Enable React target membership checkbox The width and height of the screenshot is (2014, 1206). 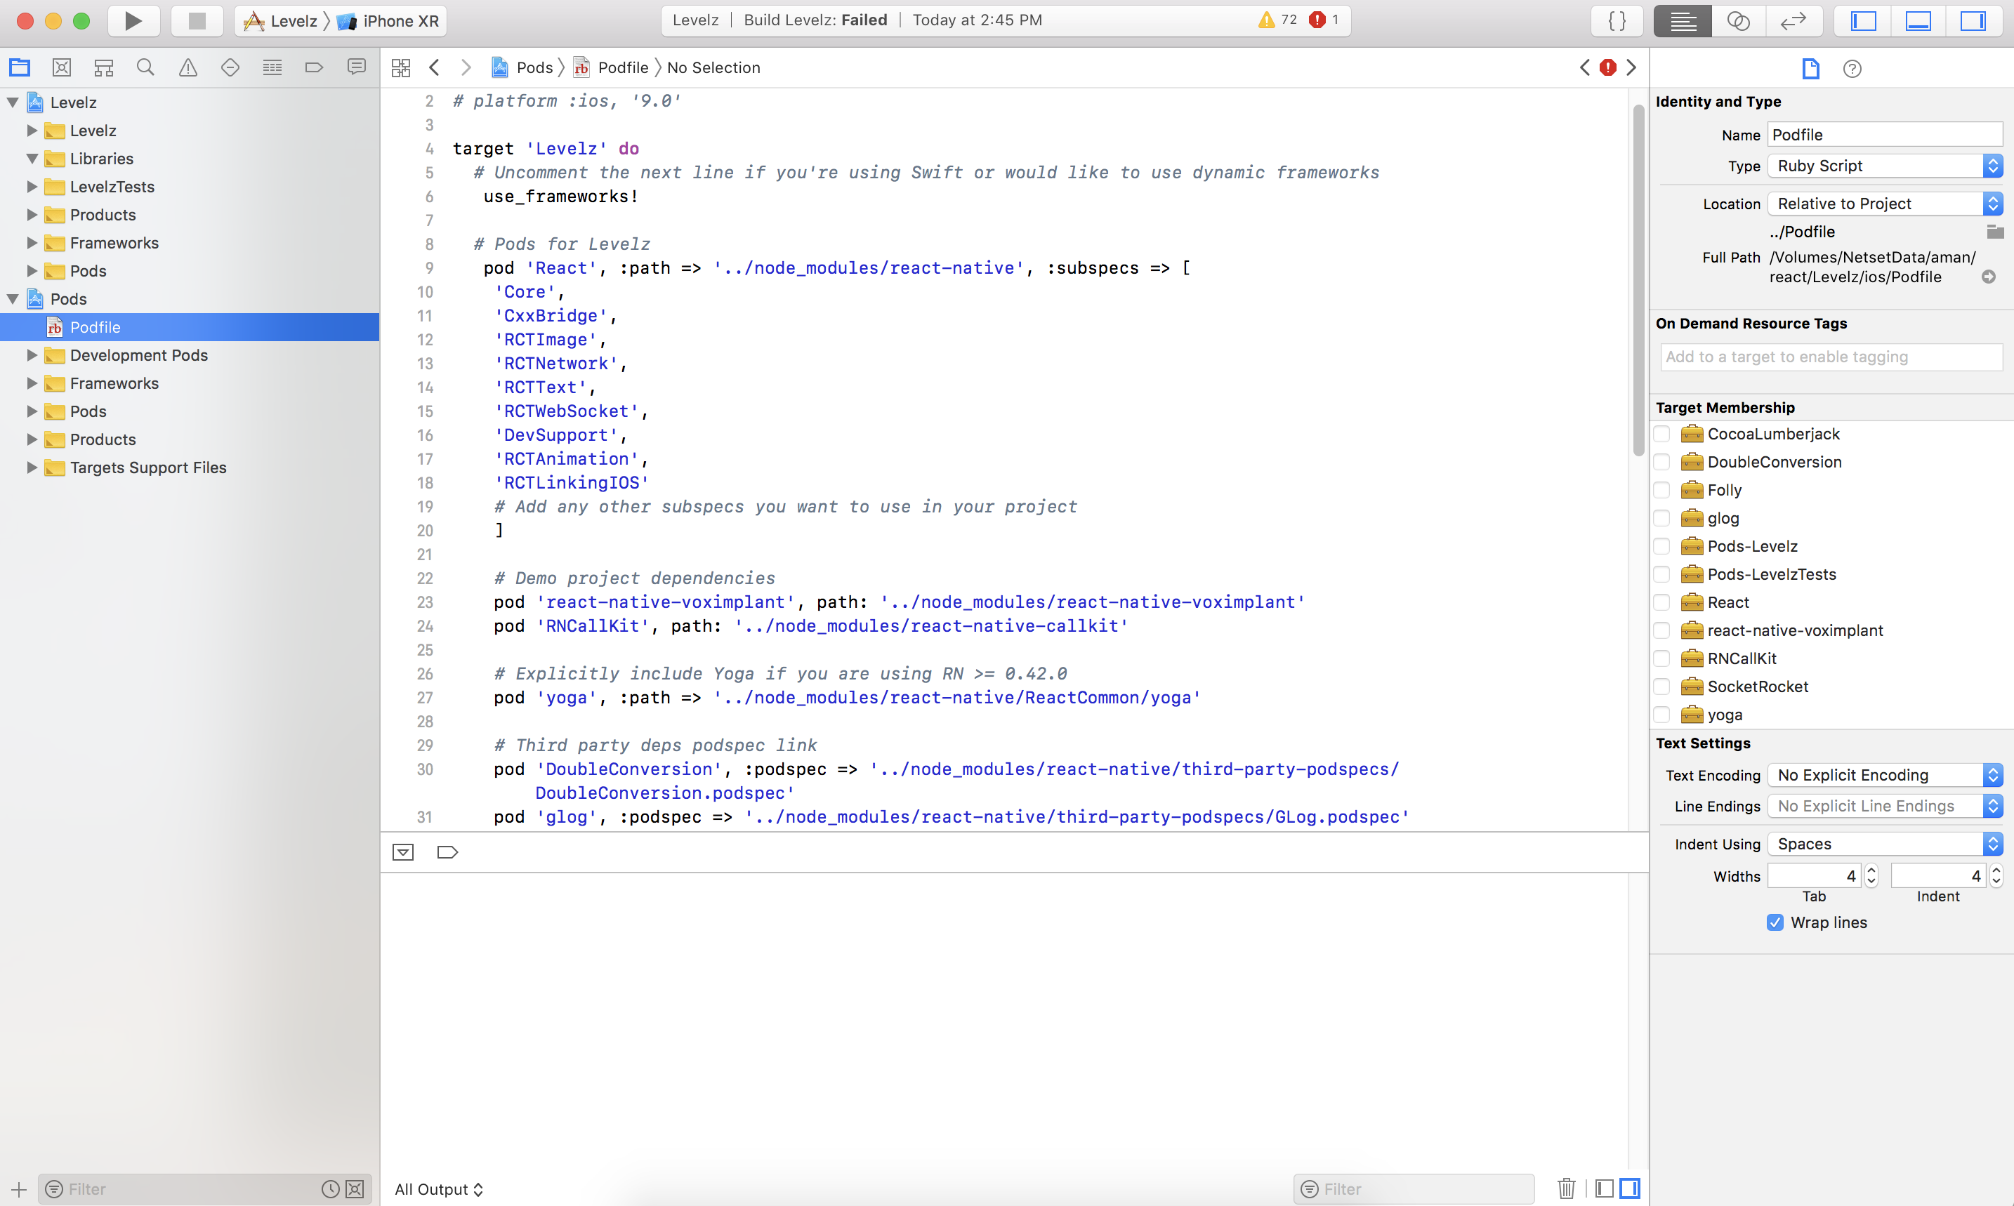[1662, 602]
